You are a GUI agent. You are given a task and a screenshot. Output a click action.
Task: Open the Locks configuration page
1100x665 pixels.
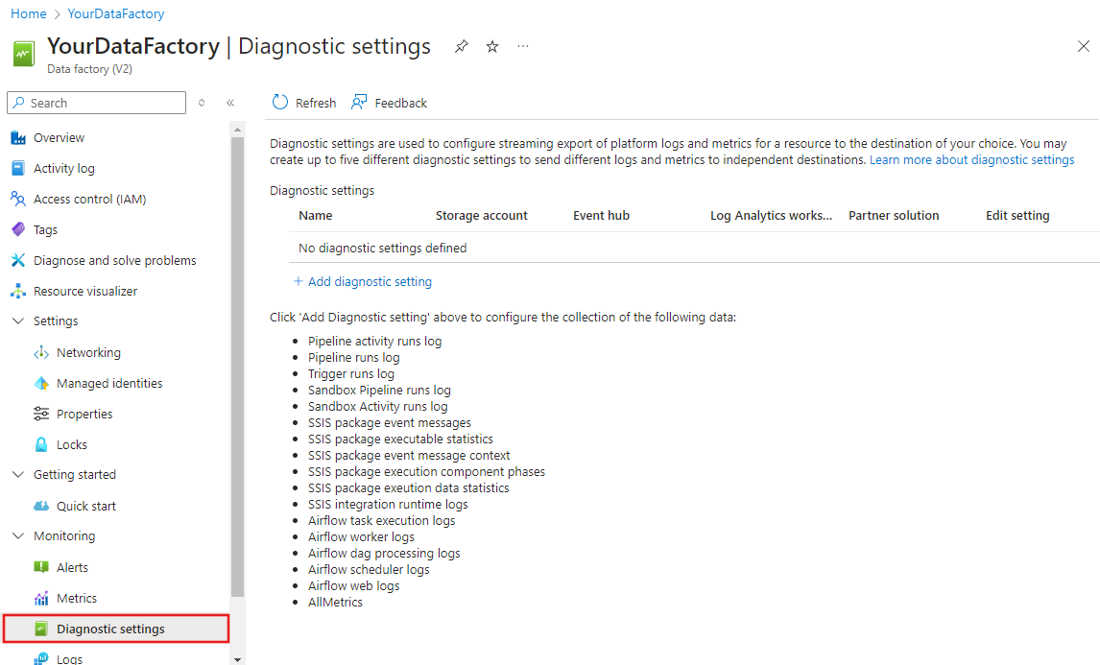coord(70,443)
